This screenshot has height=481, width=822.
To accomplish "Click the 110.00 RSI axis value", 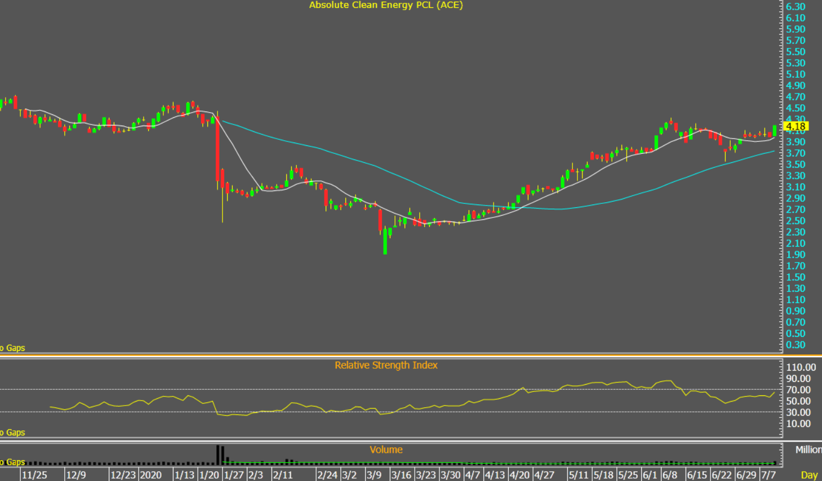I will pyautogui.click(x=801, y=367).
